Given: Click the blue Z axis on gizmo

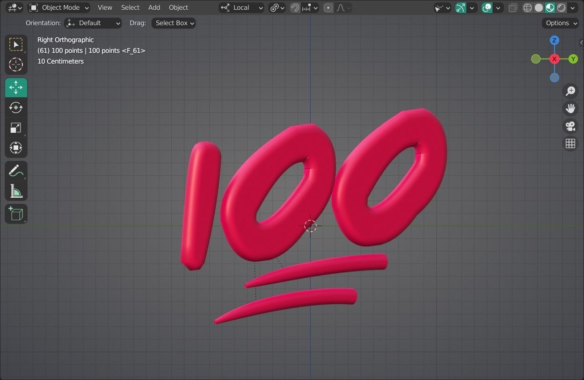Looking at the screenshot, I should tap(555, 40).
